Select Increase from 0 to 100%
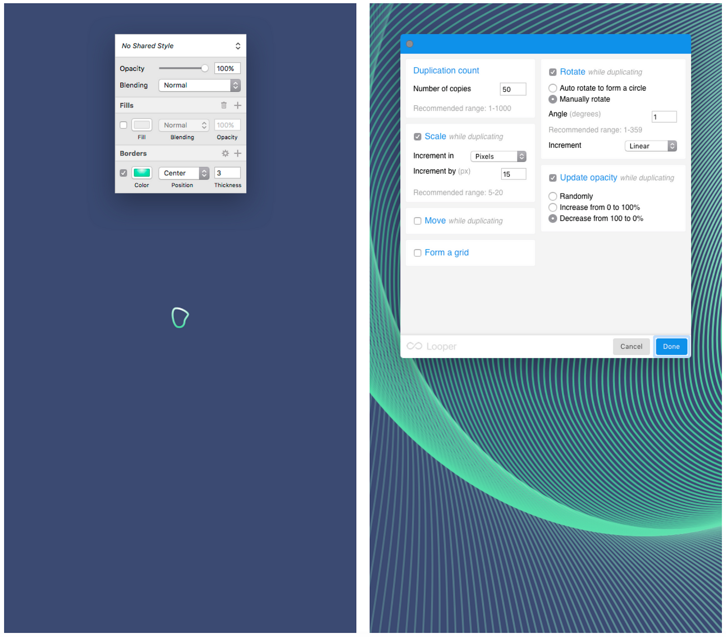The width and height of the screenshot is (726, 637). pyautogui.click(x=553, y=207)
